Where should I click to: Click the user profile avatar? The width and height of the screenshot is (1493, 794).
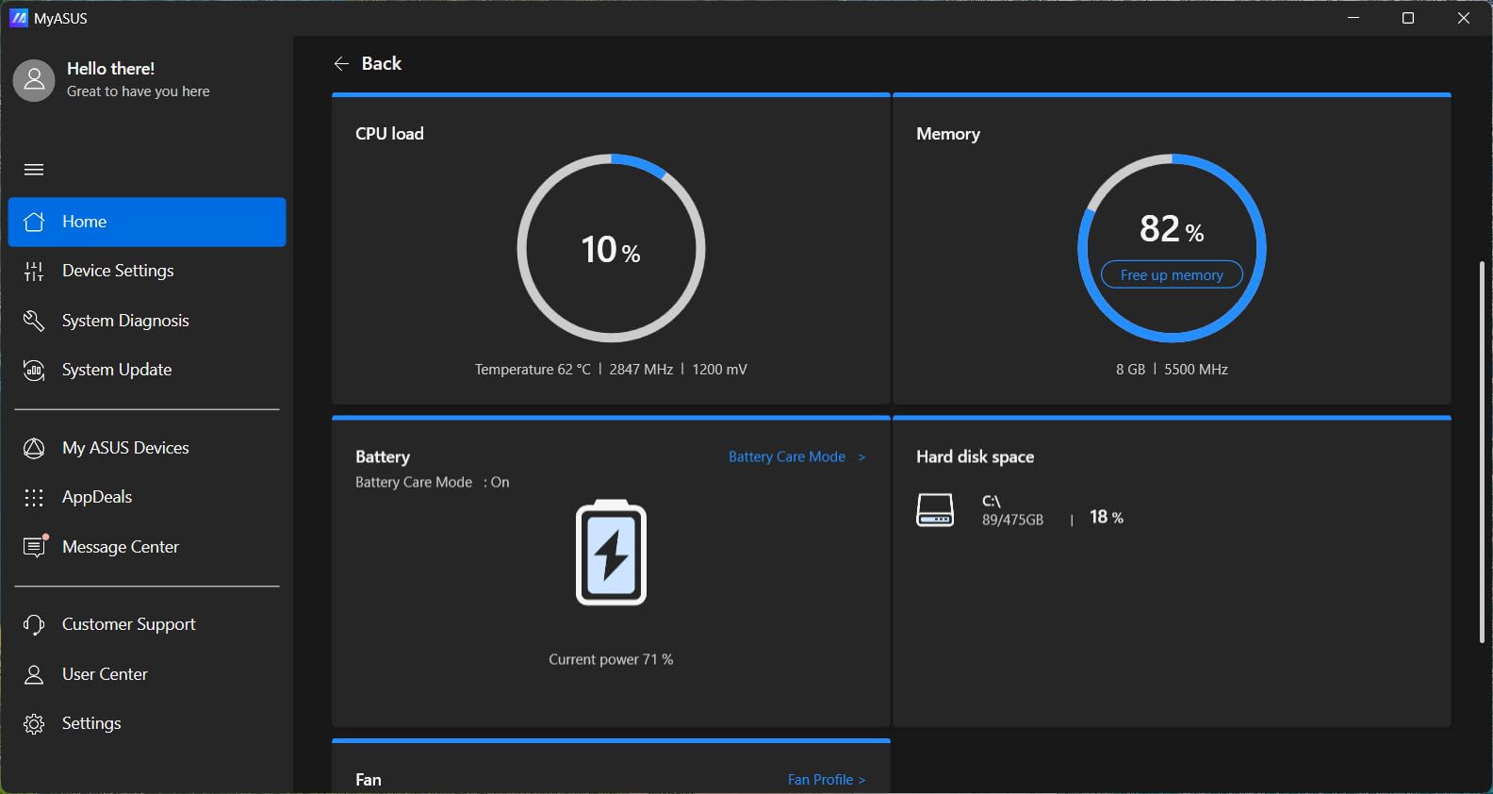point(34,80)
